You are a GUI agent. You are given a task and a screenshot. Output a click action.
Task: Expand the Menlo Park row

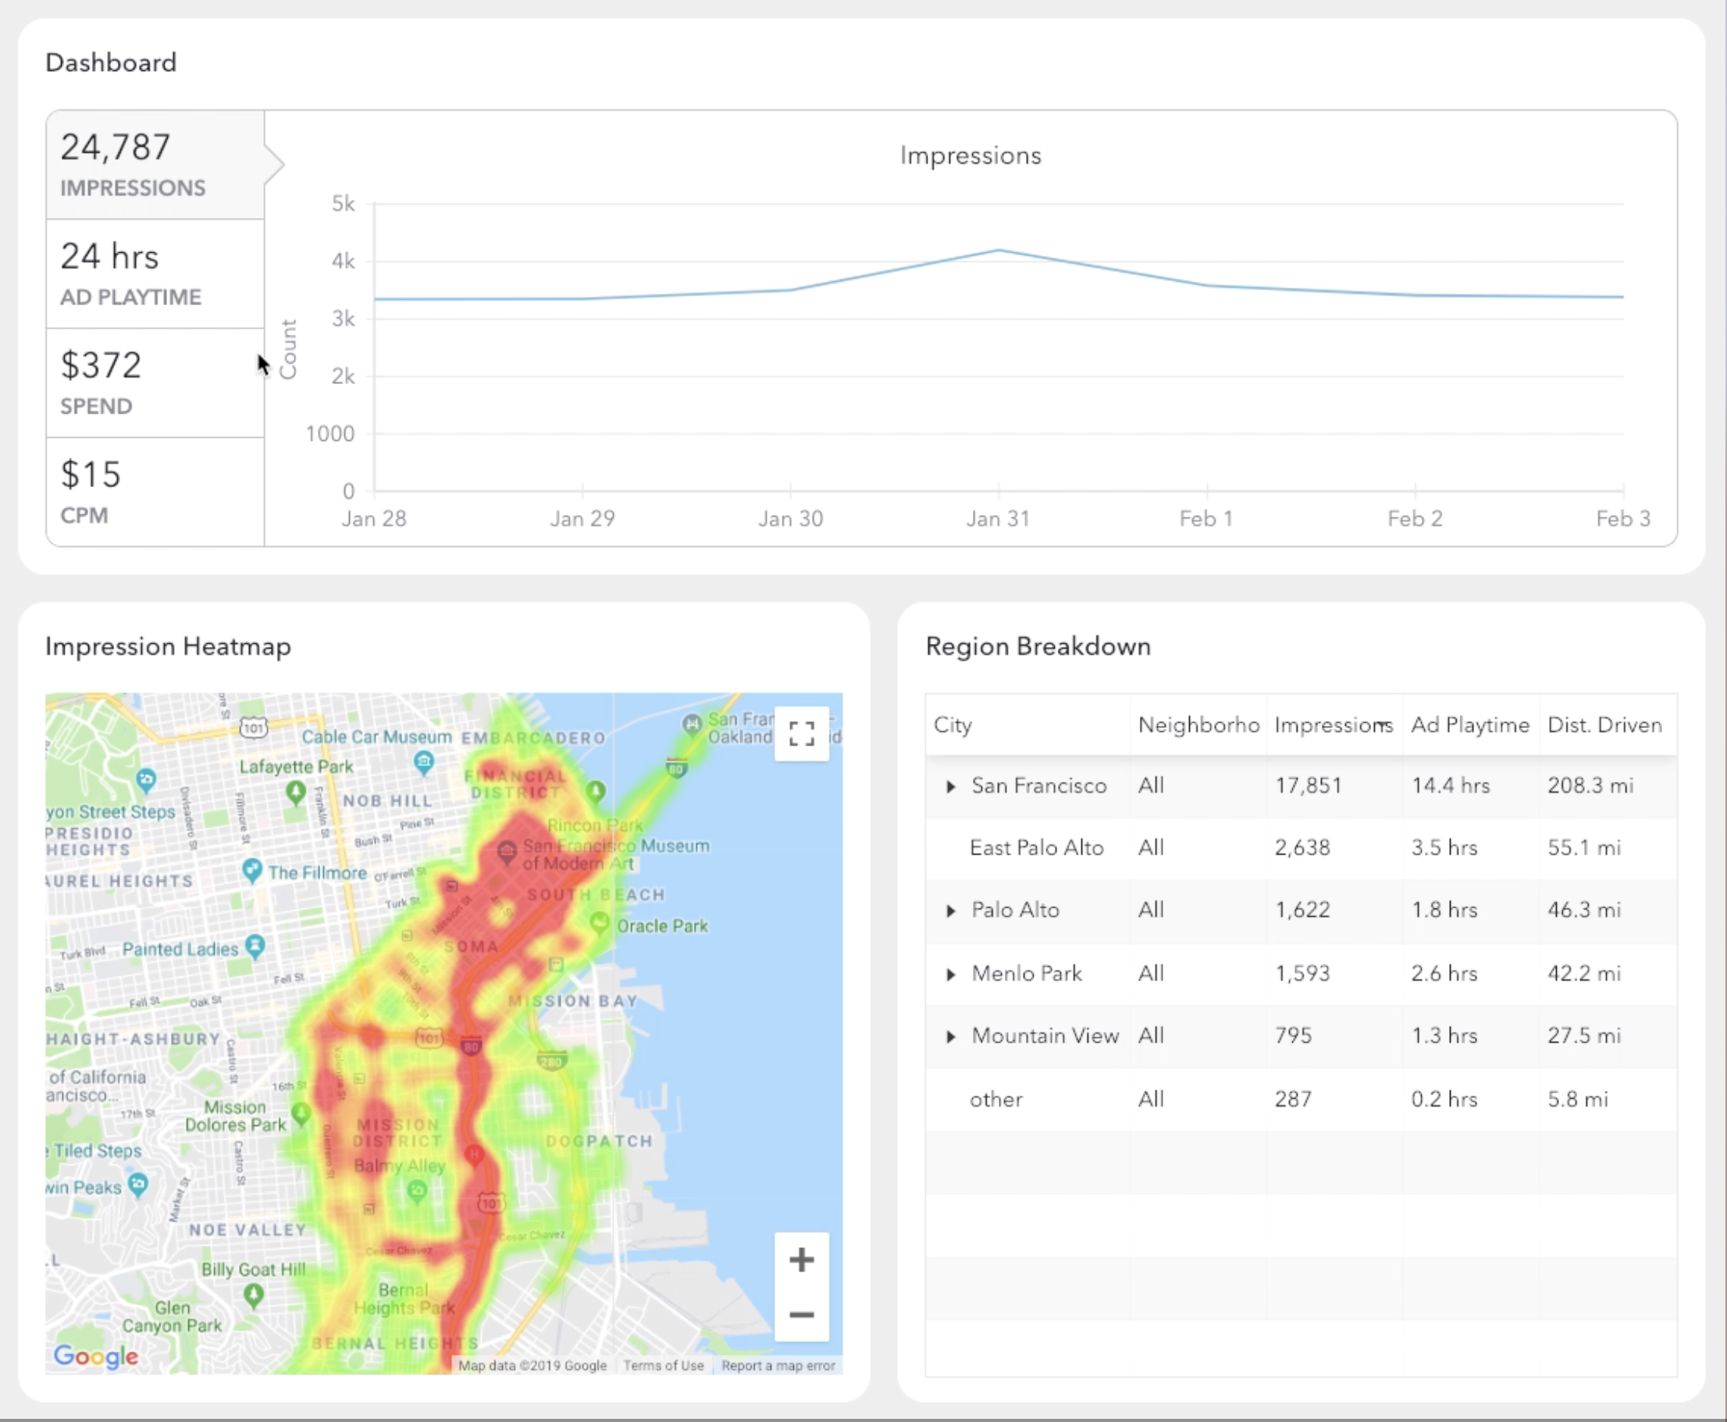tap(950, 974)
